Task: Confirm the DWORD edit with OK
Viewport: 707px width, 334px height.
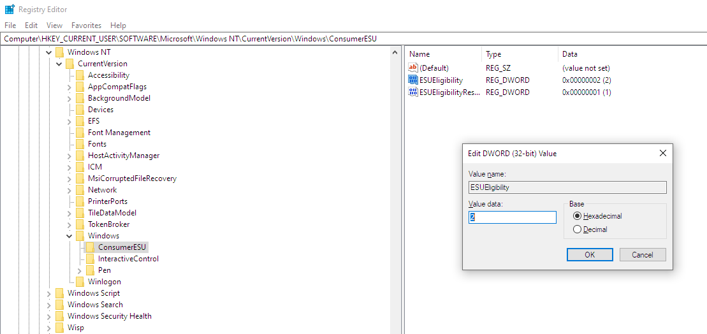Action: coord(590,254)
